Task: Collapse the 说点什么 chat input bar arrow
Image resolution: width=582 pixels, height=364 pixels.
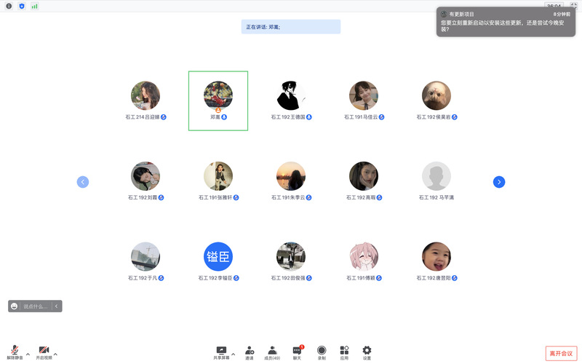Action: [x=57, y=306]
